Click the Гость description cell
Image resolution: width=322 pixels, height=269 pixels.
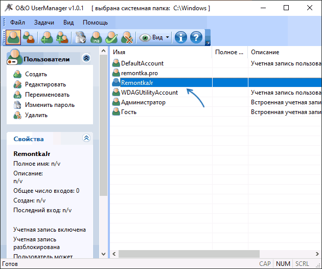[x=285, y=112]
